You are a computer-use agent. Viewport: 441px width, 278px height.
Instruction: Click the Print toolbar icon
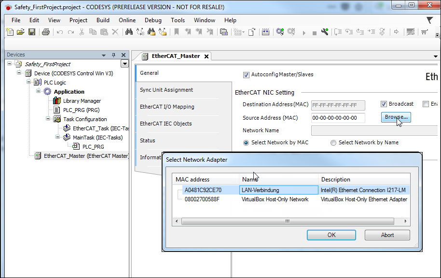45,32
